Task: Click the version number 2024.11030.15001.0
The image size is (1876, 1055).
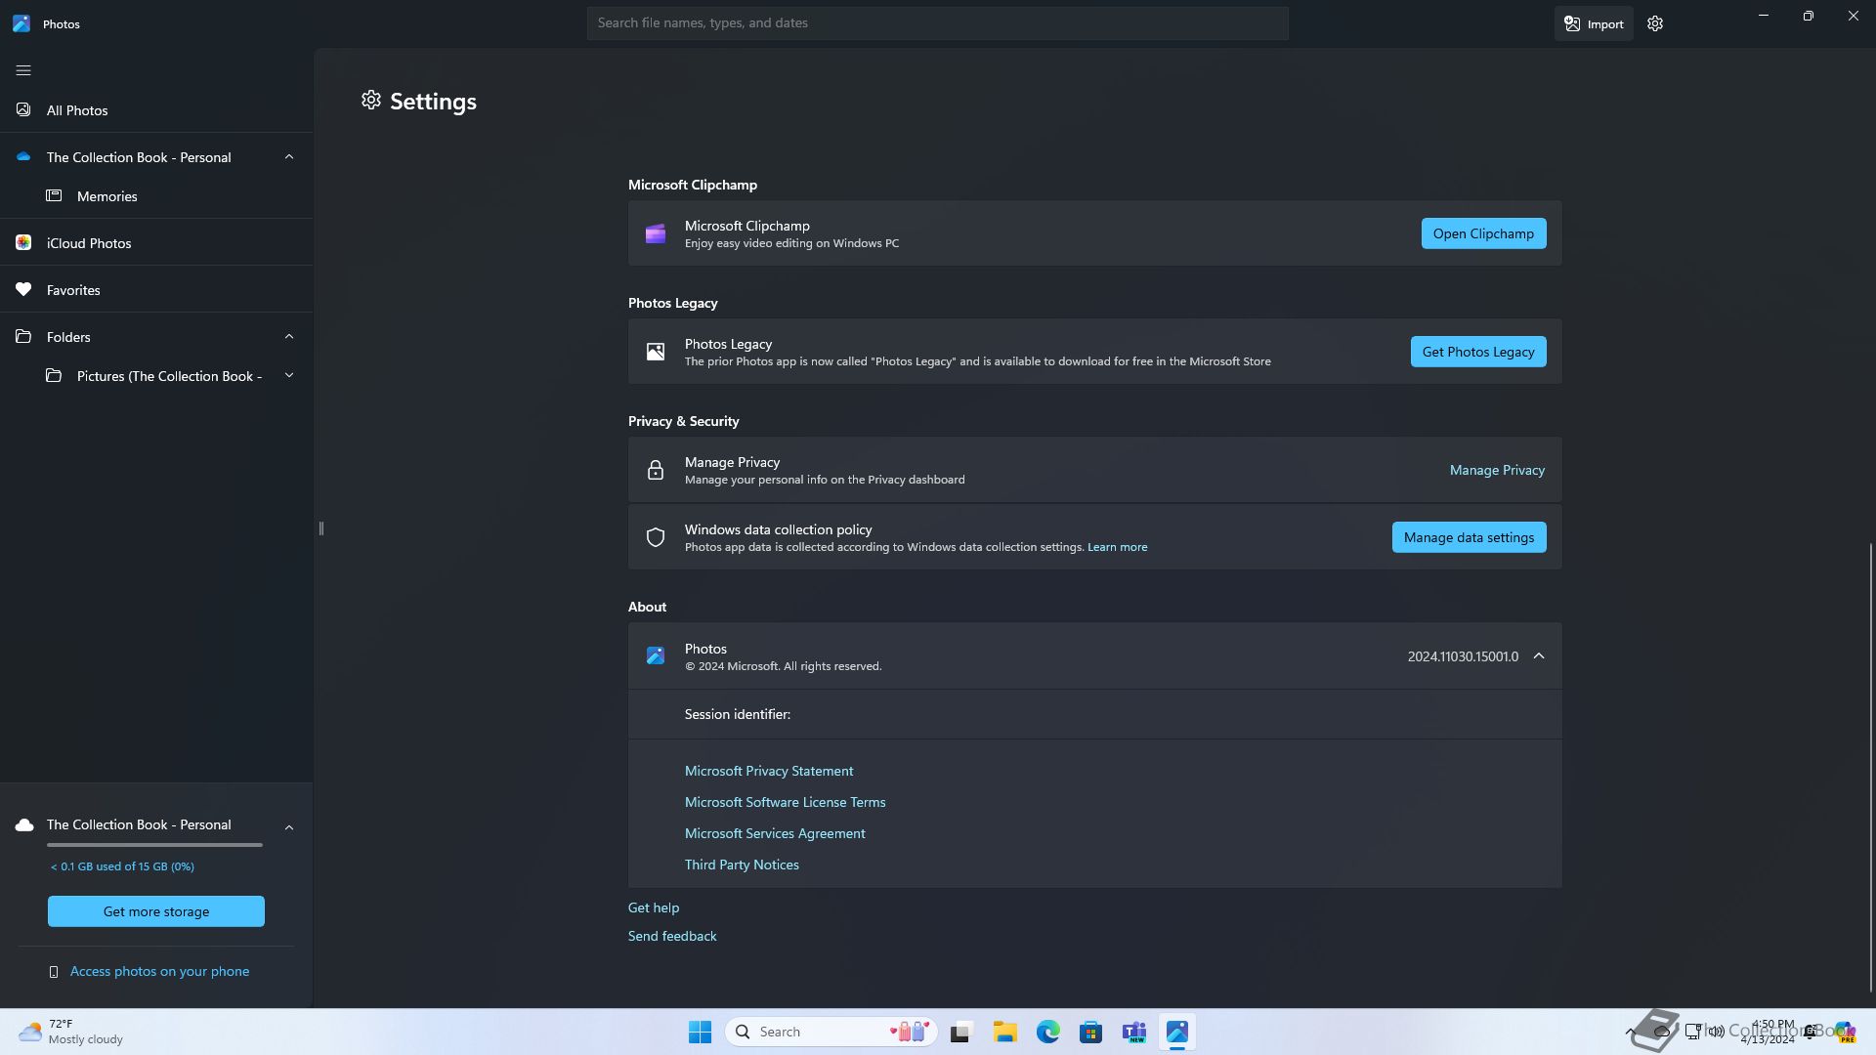Action: click(1463, 656)
